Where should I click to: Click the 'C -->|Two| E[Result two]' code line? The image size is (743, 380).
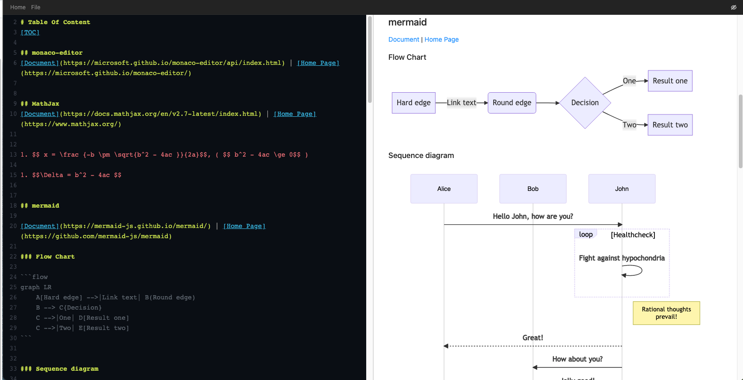(83, 328)
